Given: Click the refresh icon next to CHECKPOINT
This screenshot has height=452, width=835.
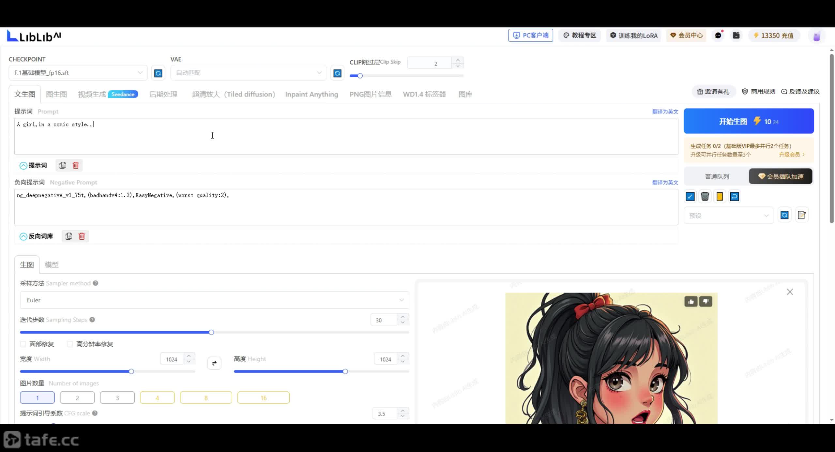Looking at the screenshot, I should [158, 73].
